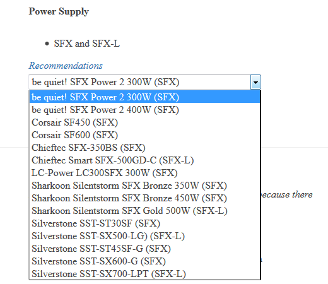Select Sharkoon Silentstorm SFX Bronze 450W
Viewport: 328px width, 284px height.
pyautogui.click(x=144, y=198)
